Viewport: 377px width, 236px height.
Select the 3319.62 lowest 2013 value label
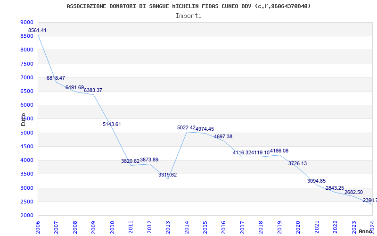(x=167, y=175)
